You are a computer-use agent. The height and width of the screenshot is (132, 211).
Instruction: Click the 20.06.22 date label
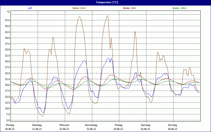[10, 129]
